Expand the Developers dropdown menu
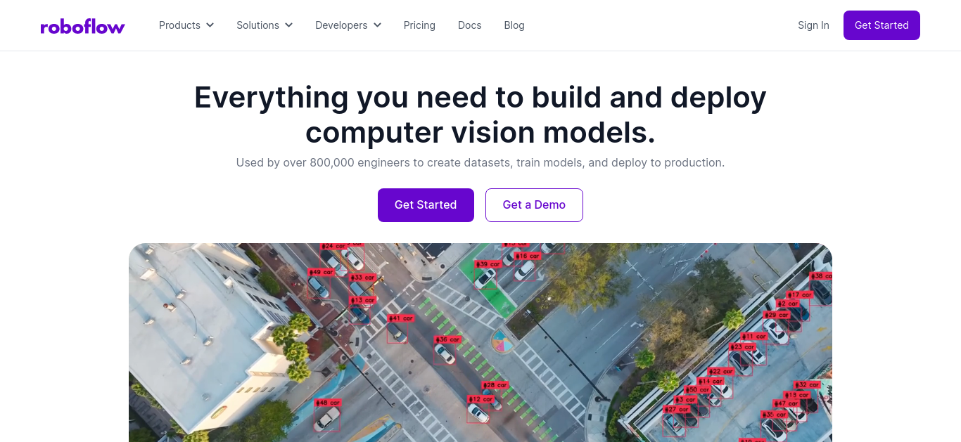Image resolution: width=961 pixels, height=442 pixels. tap(348, 25)
